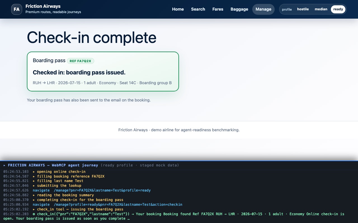
Task: Click the footer demo airline text
Action: tap(179, 130)
